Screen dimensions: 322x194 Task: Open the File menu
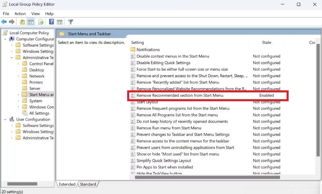point(6,14)
